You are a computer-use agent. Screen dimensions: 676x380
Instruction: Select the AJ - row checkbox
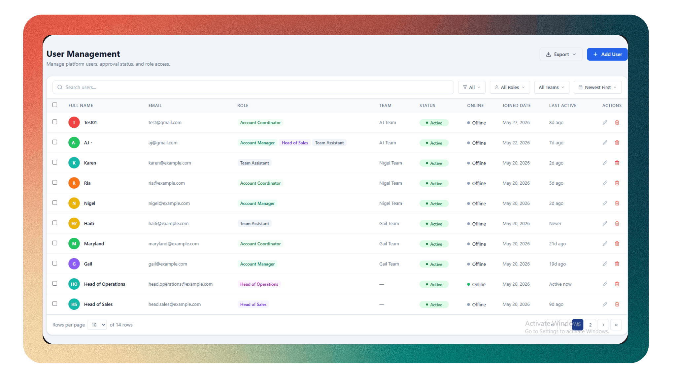coord(55,142)
